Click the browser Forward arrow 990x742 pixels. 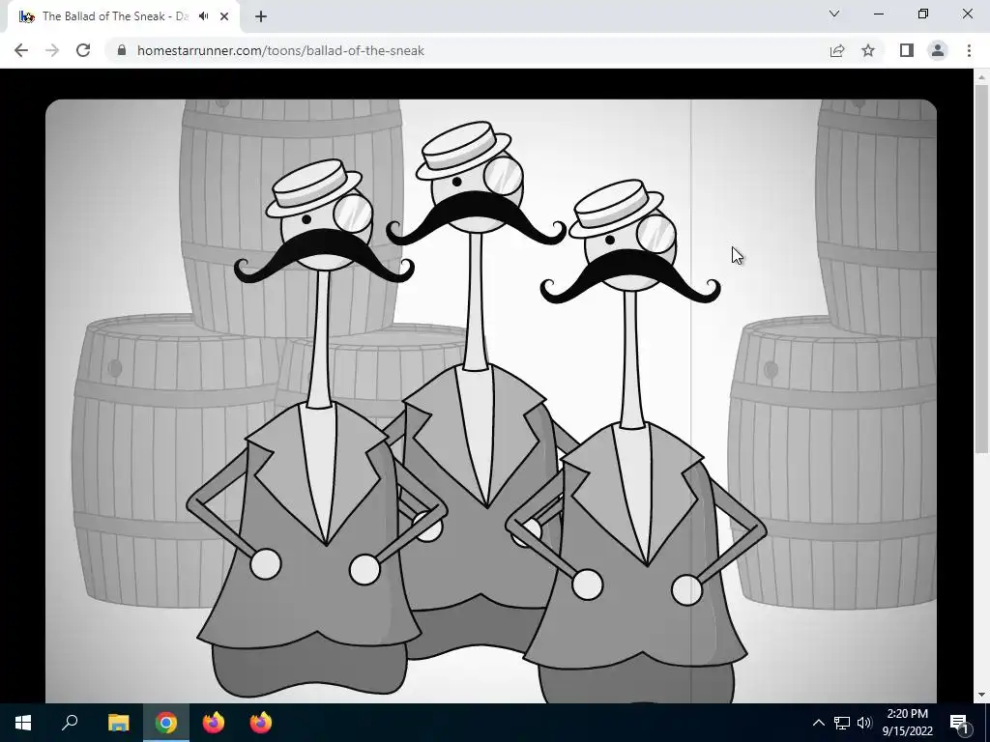[x=52, y=50]
